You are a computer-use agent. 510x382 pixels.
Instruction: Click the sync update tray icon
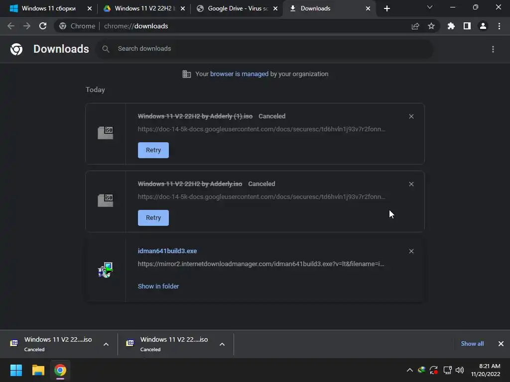434,370
